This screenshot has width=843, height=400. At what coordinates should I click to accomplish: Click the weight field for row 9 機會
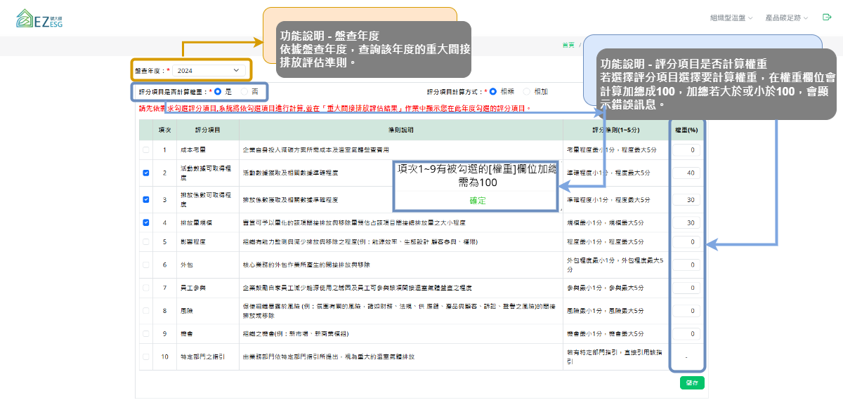[686, 333]
